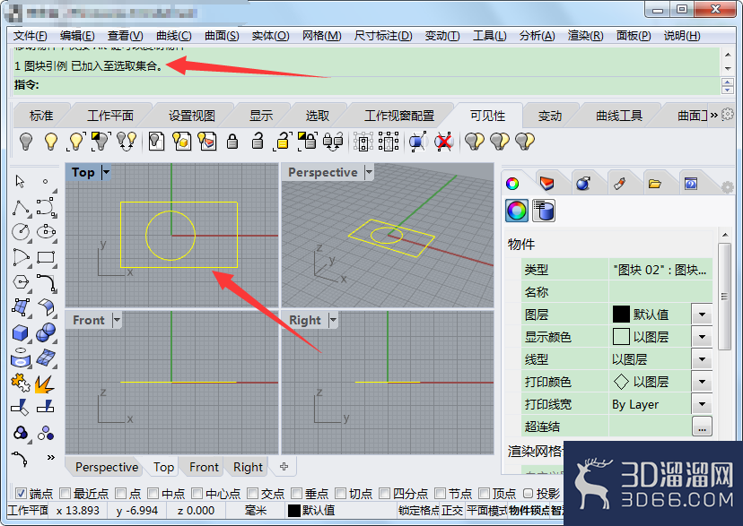Screen dimensions: 743x526
Task: Select the Boolean union spheres tool
Action: coord(46,332)
